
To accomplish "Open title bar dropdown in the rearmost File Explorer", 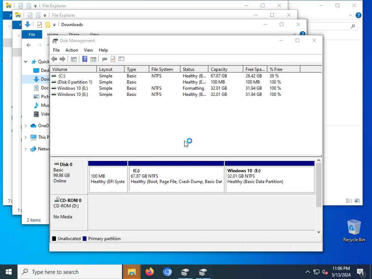I will [x=35, y=6].
